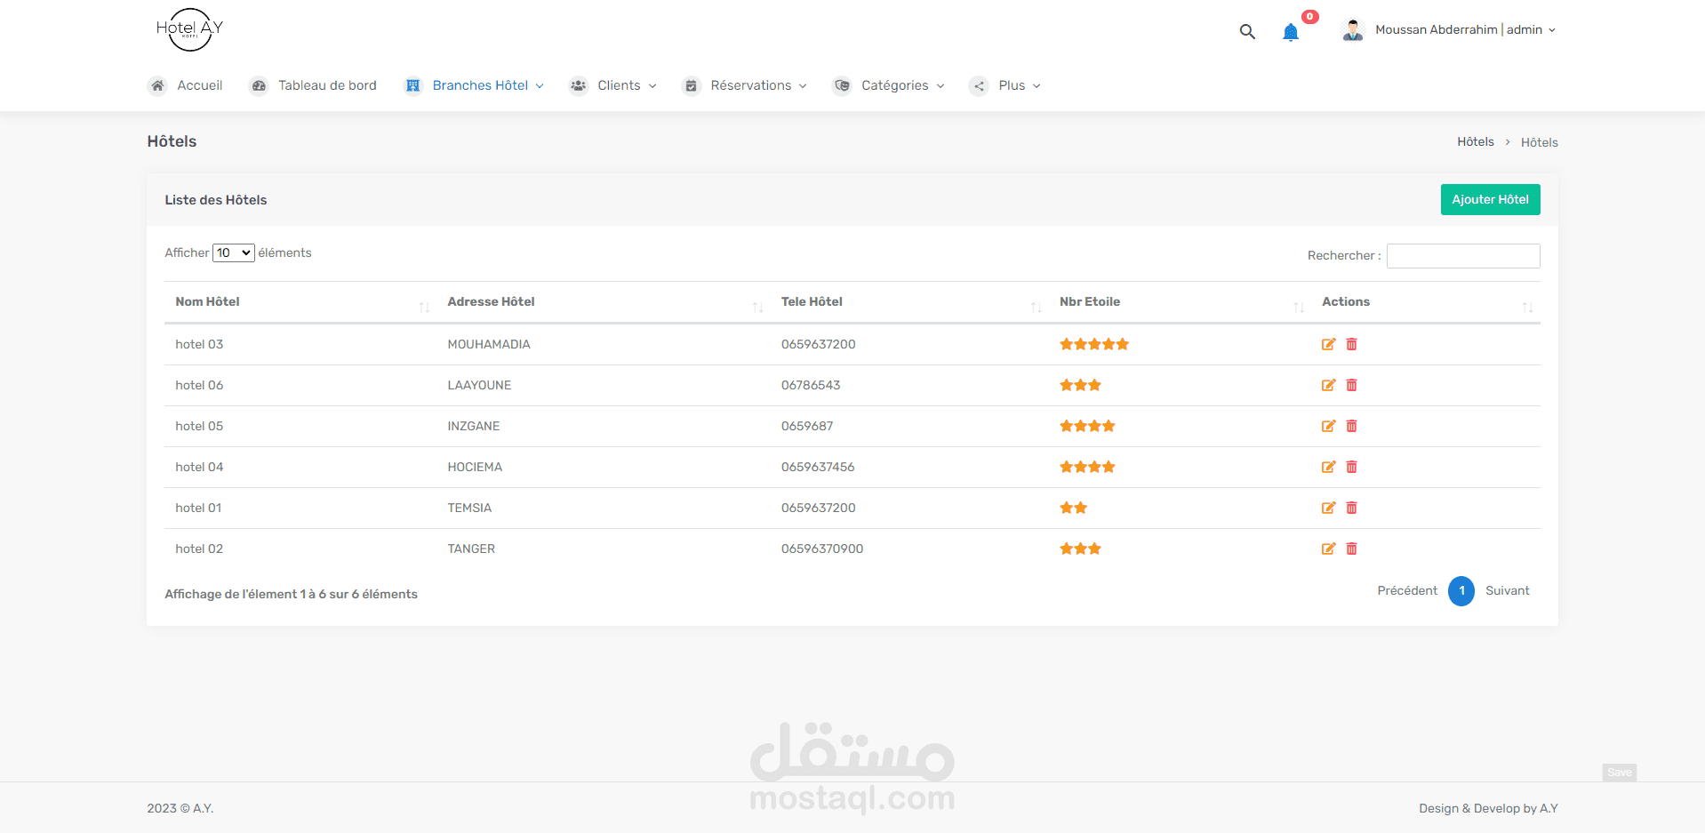Screen dimensions: 1705x833
Task: Sort by Actions column arrows
Action: pos(1527,308)
